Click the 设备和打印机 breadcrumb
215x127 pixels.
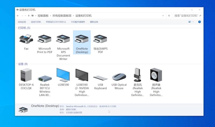(x=84, y=16)
